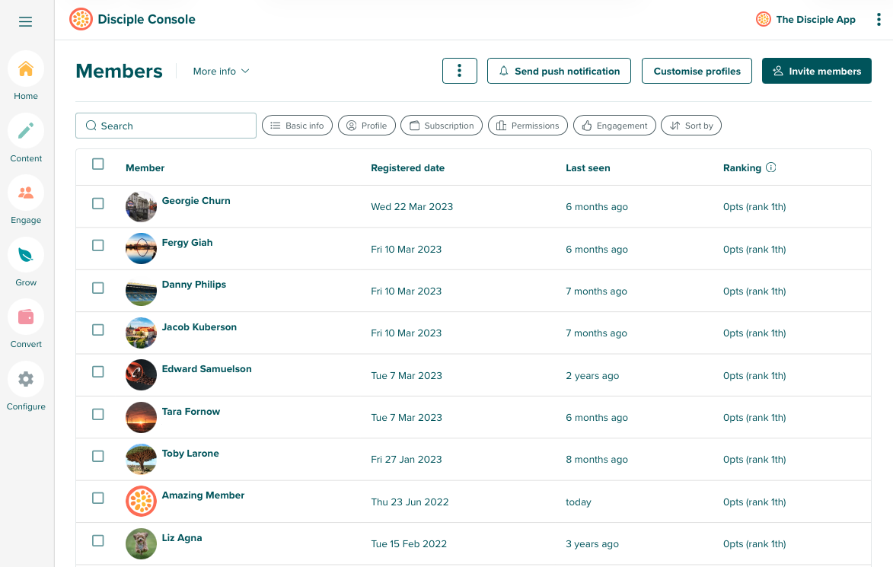Open the hamburger menu in sidebar

point(26,22)
